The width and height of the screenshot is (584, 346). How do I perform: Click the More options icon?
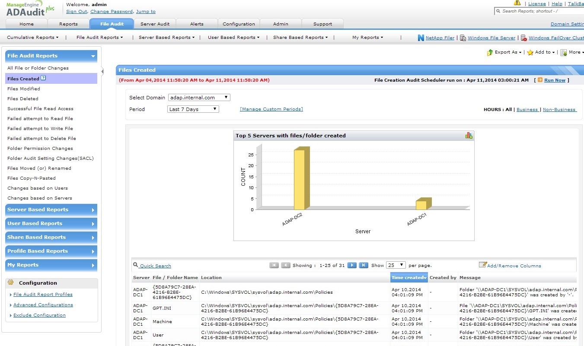(564, 52)
